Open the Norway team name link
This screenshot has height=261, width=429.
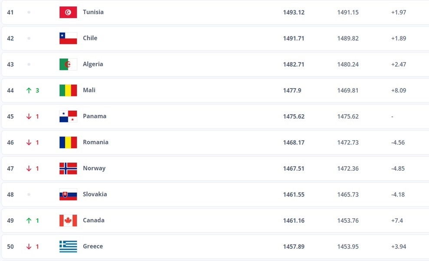coord(94,168)
